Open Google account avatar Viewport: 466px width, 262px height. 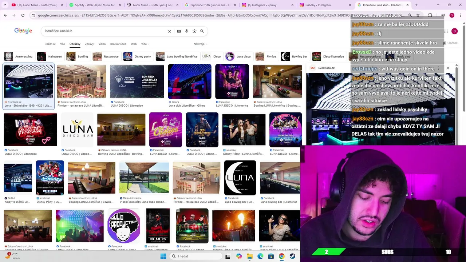tap(454, 31)
